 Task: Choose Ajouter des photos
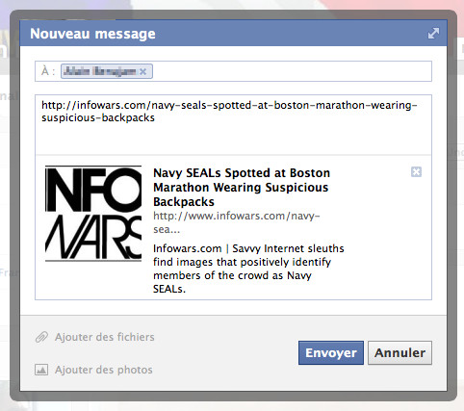(104, 370)
